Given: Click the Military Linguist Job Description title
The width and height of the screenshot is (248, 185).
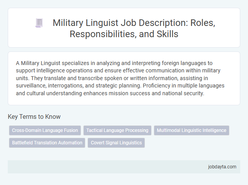Looking at the screenshot, I should tap(134, 28).
